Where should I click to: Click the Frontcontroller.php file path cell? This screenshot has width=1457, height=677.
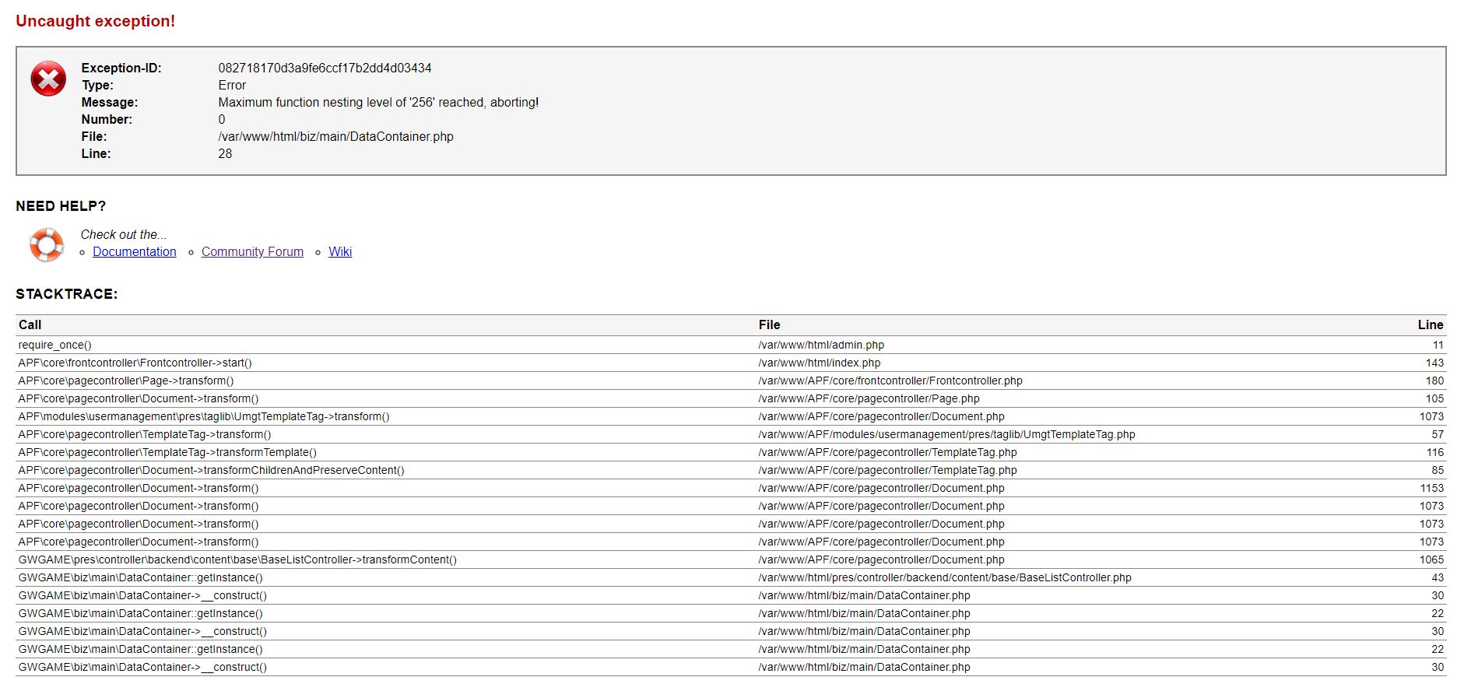point(890,381)
